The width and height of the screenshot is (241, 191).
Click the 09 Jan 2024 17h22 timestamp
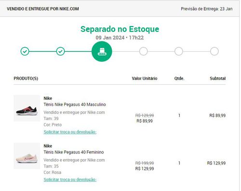(120, 38)
